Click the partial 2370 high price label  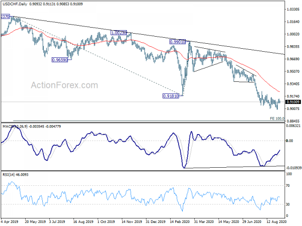(x=5, y=17)
